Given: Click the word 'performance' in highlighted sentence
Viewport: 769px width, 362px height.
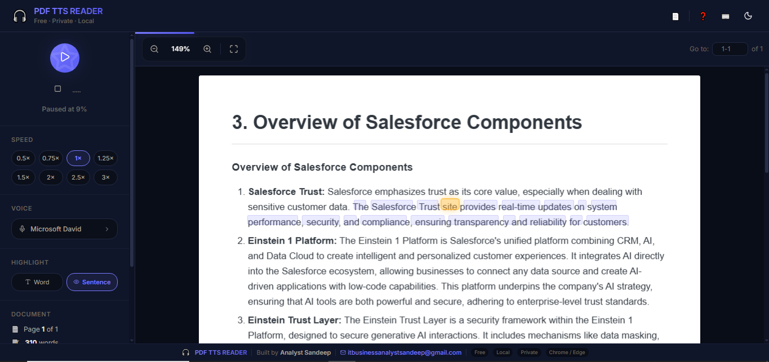Looking at the screenshot, I should click(274, 222).
